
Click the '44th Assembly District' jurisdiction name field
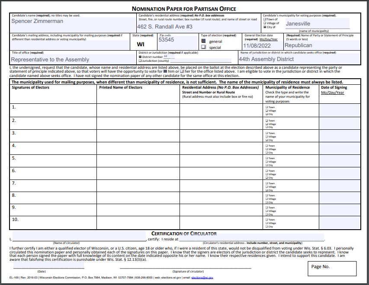299,59
